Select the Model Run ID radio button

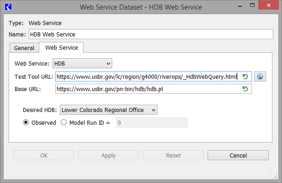point(64,122)
